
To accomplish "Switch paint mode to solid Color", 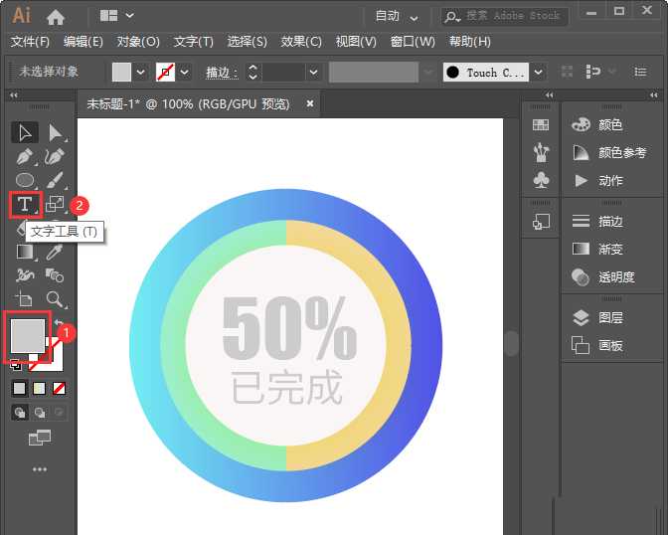I will [x=19, y=388].
